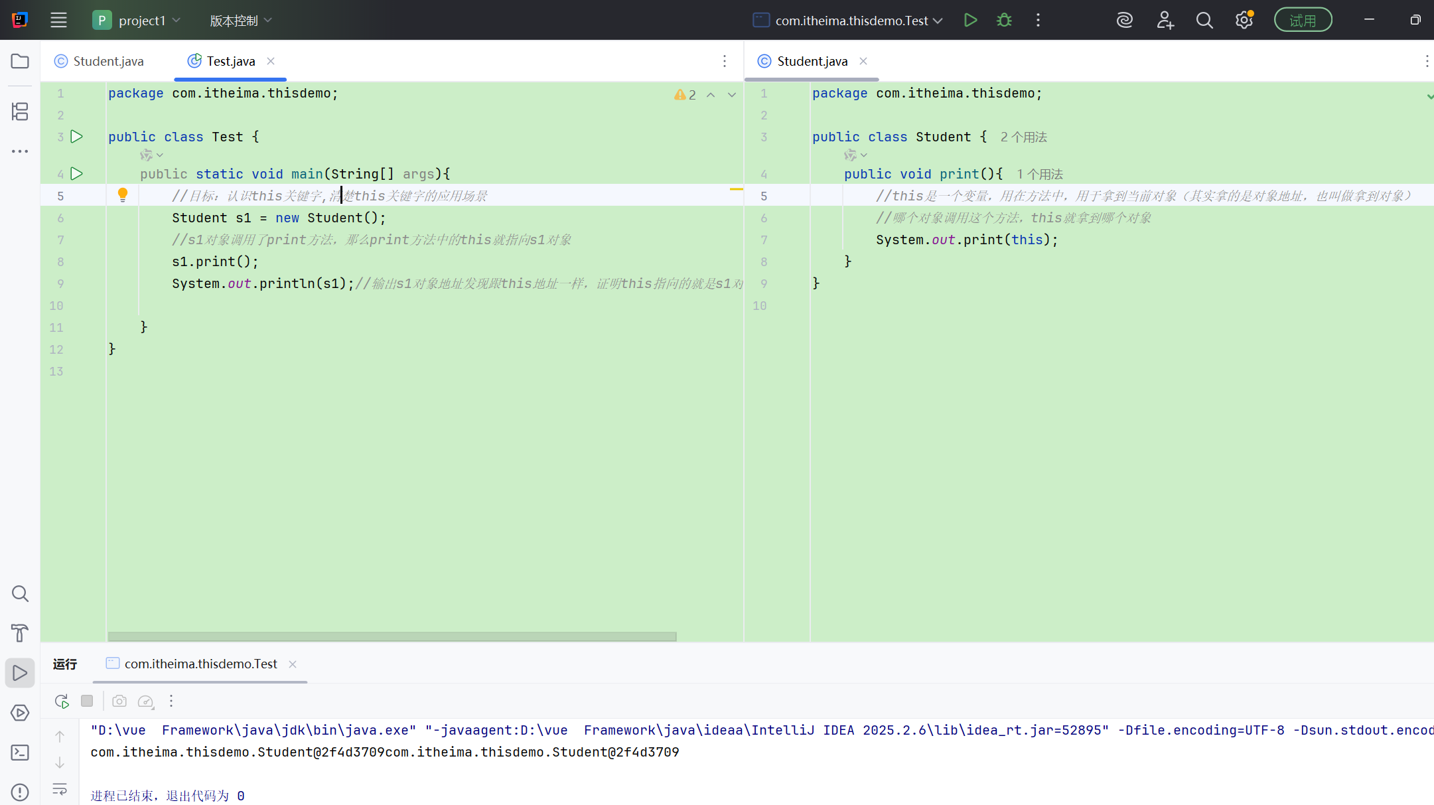Click the 2 个用法 usages hint on the Student class
The width and height of the screenshot is (1434, 805).
pyautogui.click(x=1023, y=137)
